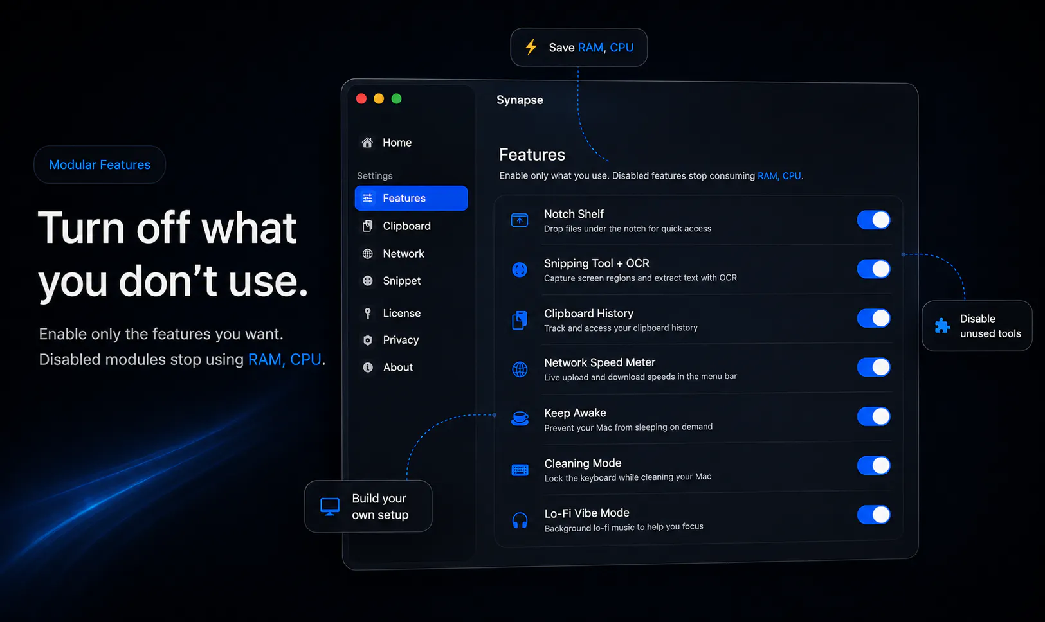Click 'Background lo-fi music to help you focus'

624,527
